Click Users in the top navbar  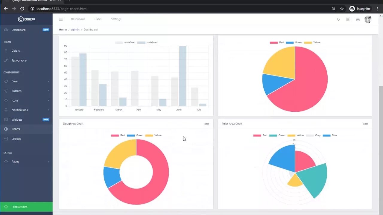point(98,19)
